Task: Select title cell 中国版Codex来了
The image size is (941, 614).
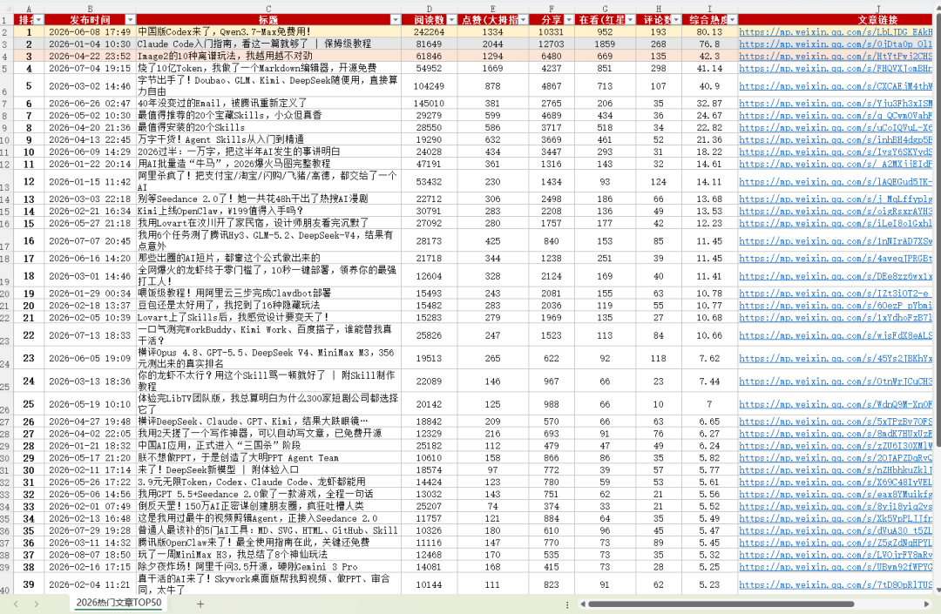Action: point(268,31)
